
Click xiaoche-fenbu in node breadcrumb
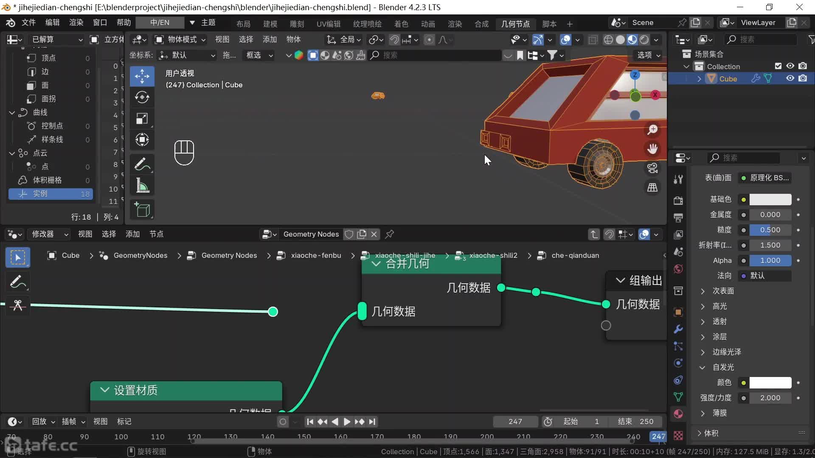pos(316,255)
